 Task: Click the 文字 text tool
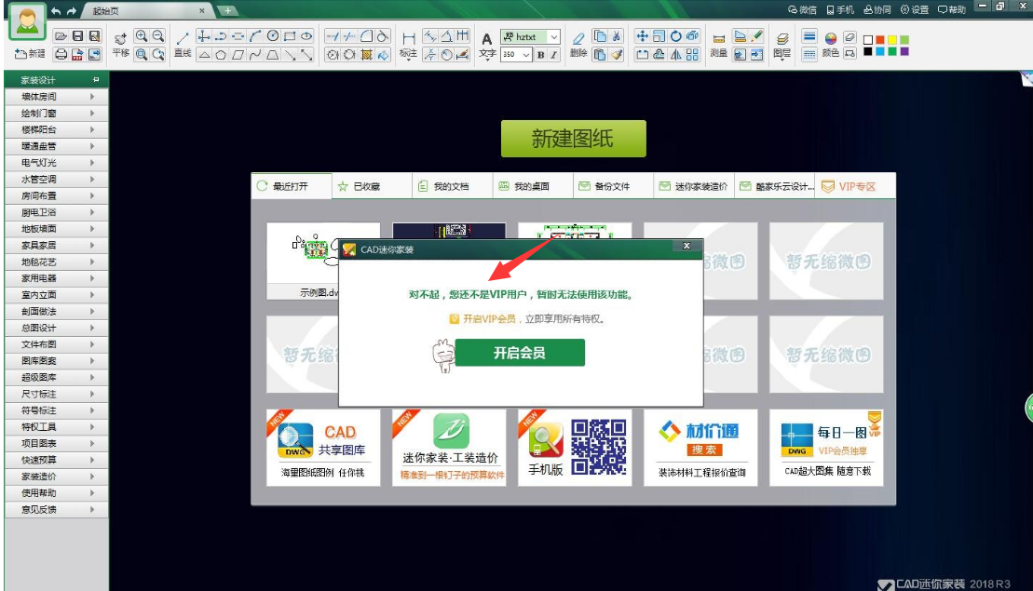[x=487, y=46]
